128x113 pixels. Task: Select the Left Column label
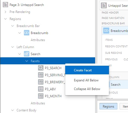25,47
